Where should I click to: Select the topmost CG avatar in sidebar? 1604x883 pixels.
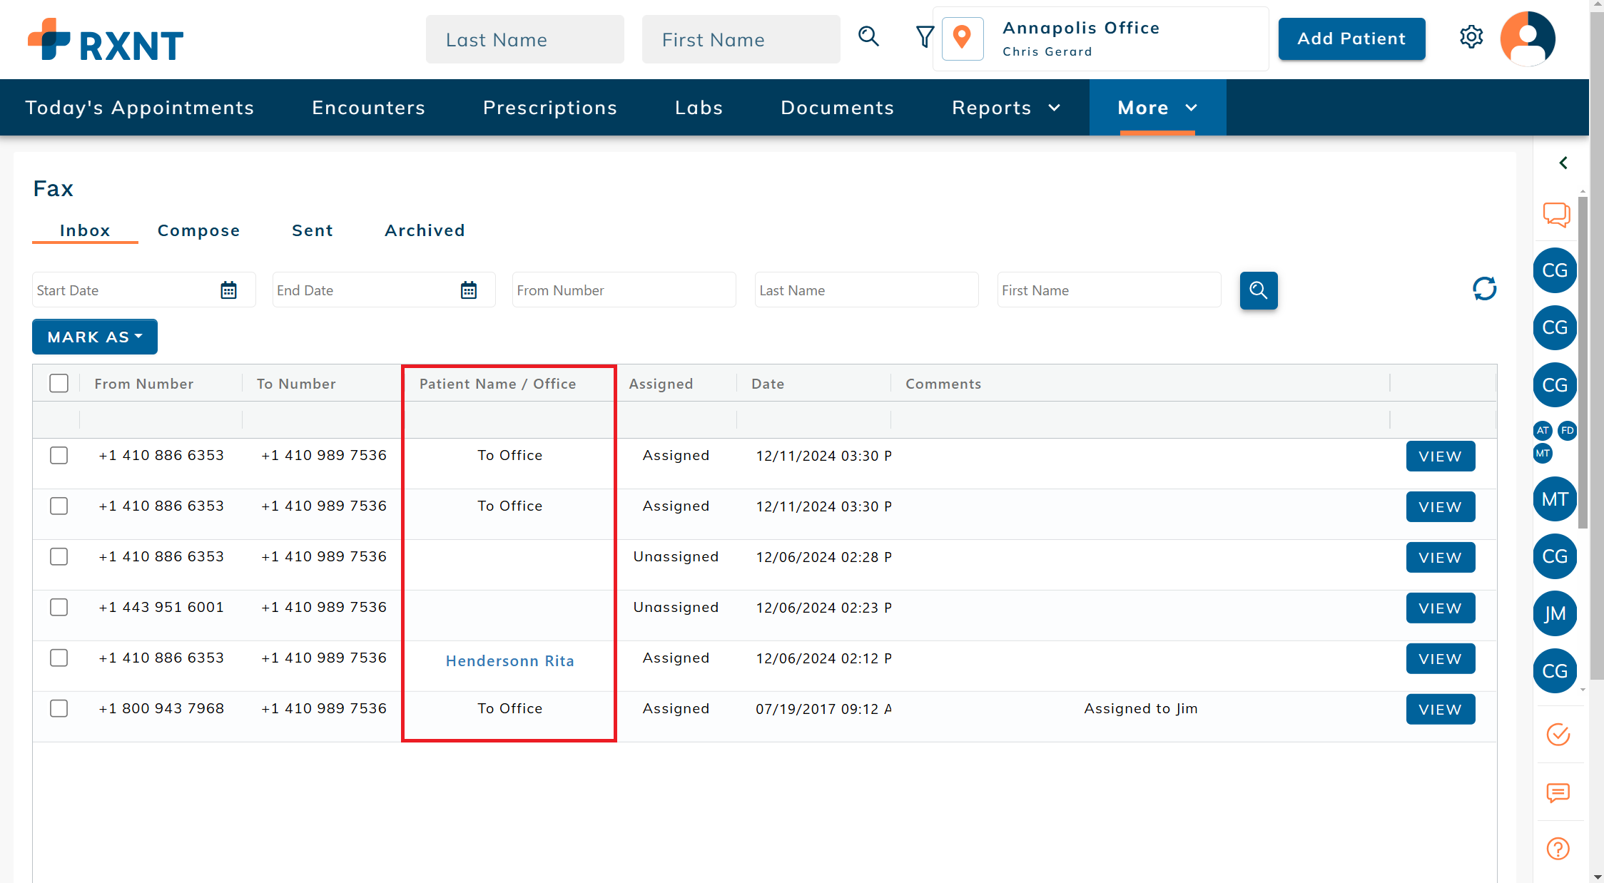point(1555,270)
